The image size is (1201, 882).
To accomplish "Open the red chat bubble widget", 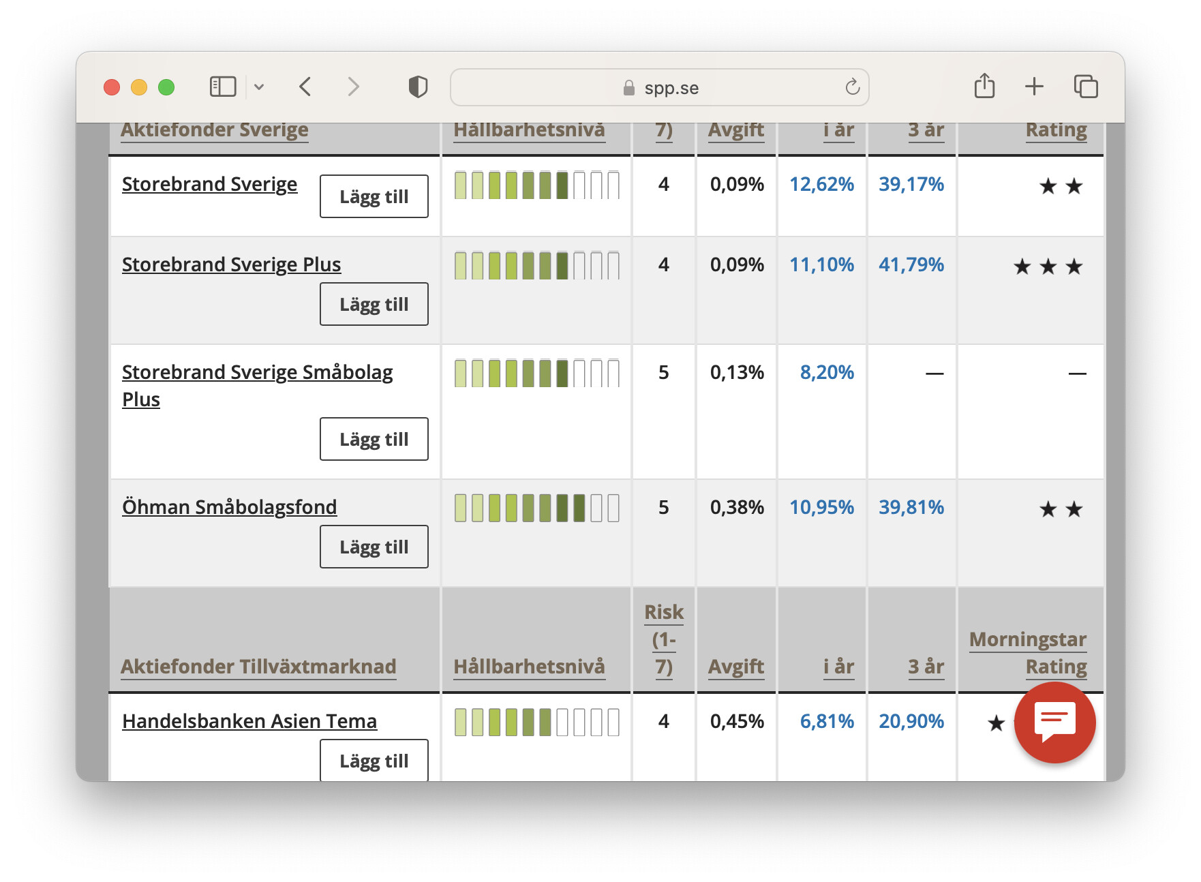I will click(1054, 722).
